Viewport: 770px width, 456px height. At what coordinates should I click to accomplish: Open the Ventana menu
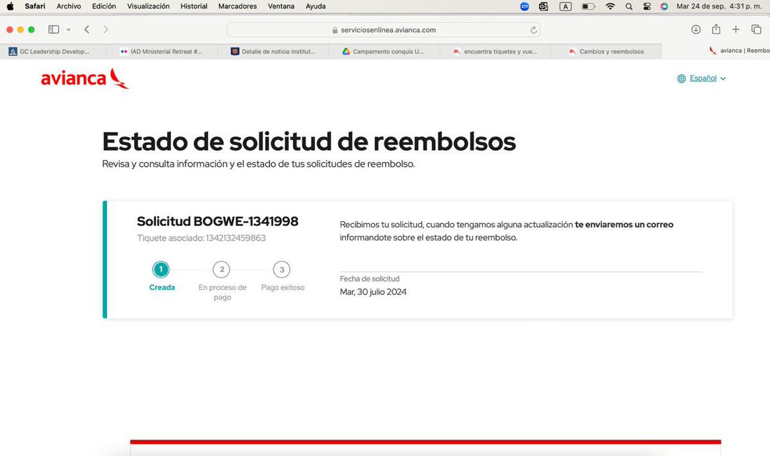click(x=281, y=6)
